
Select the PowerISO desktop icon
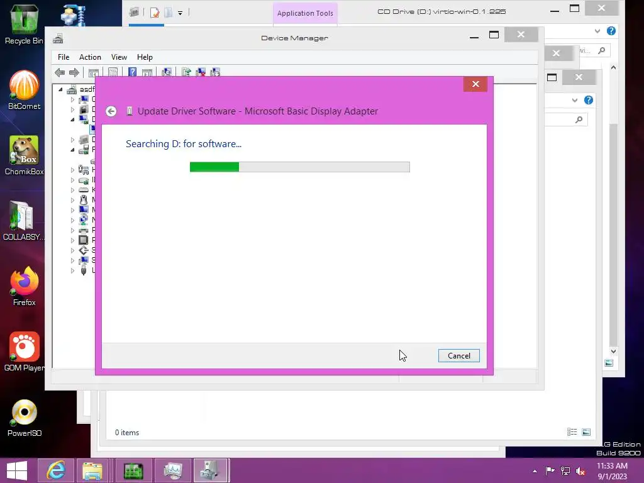(25, 418)
